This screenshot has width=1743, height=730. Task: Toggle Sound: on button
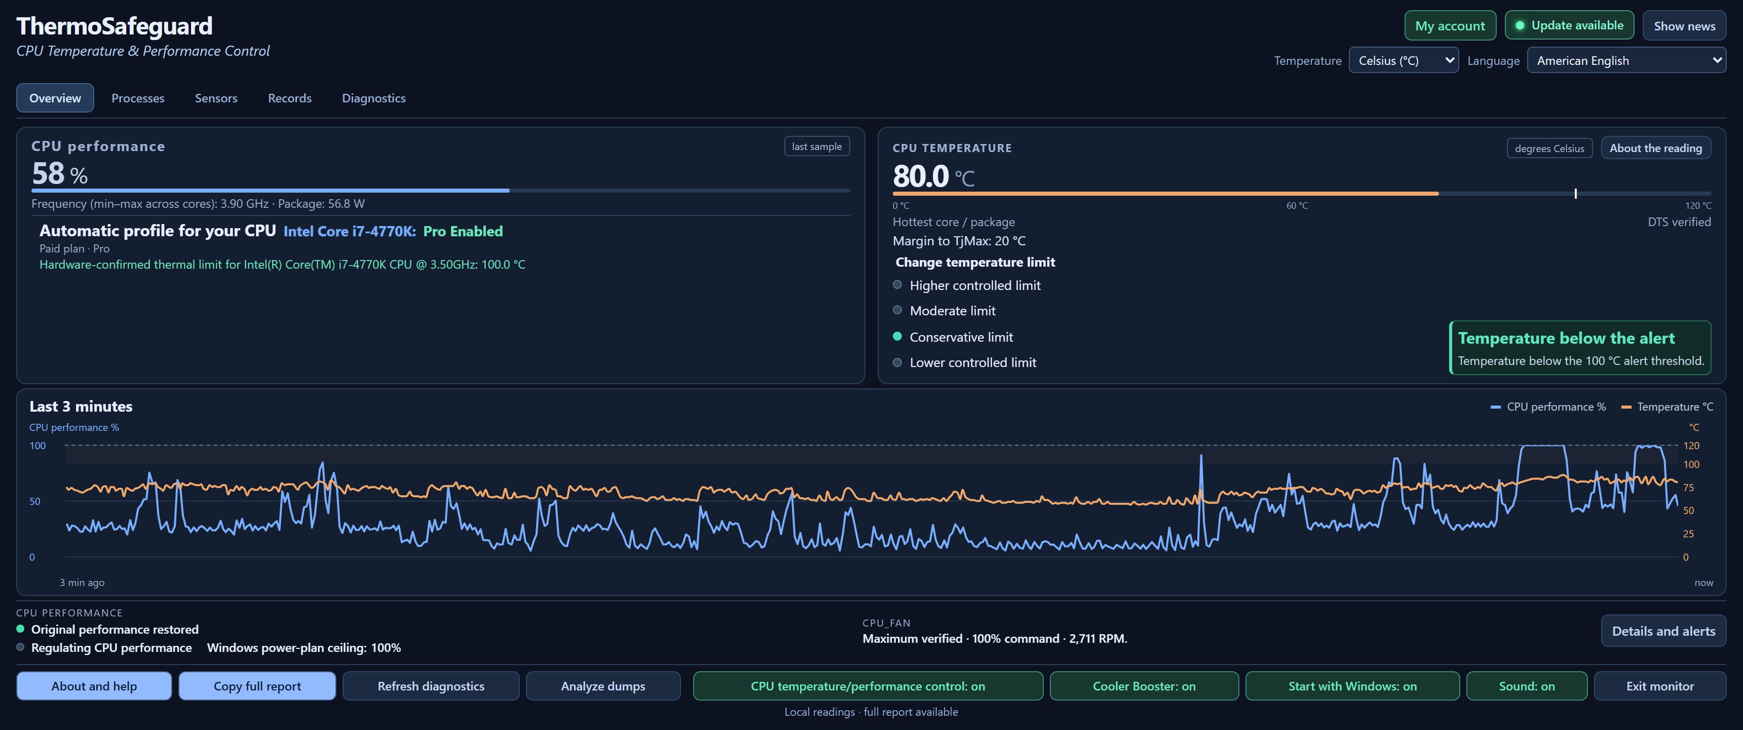pos(1527,686)
